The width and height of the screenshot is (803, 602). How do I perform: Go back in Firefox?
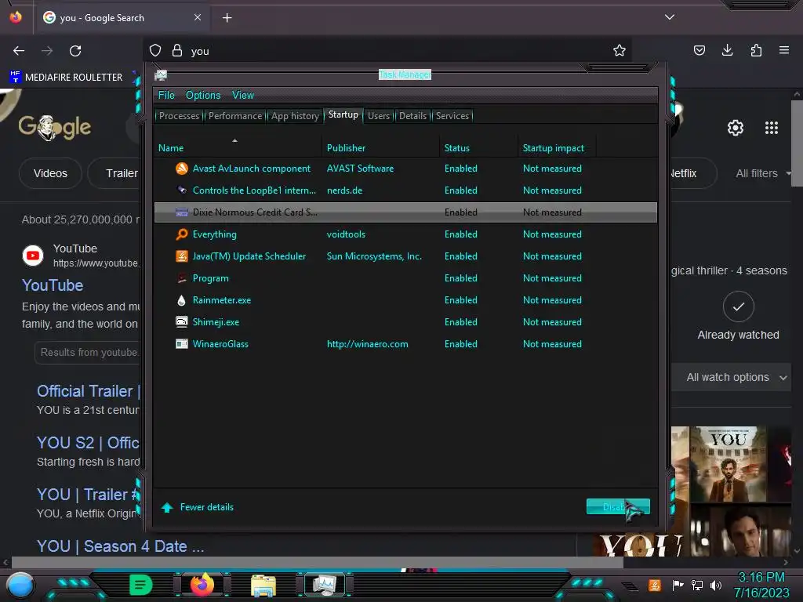(x=19, y=51)
